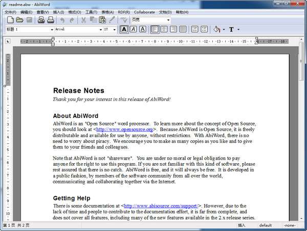Screen dimensions: 307x231
Task: Open the 帮助(H) menu
Action: pyautogui.click(x=182, y=12)
